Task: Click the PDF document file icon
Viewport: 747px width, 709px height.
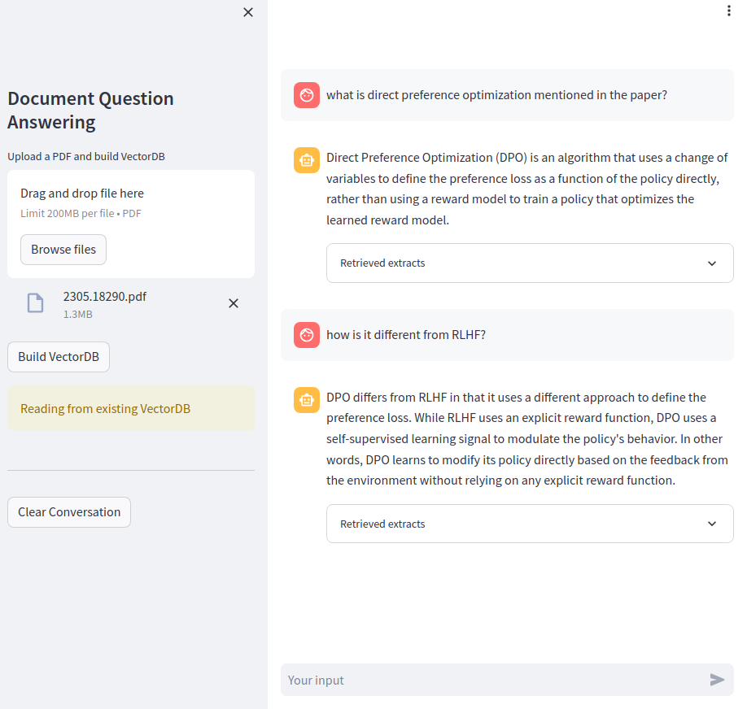Action: tap(35, 303)
